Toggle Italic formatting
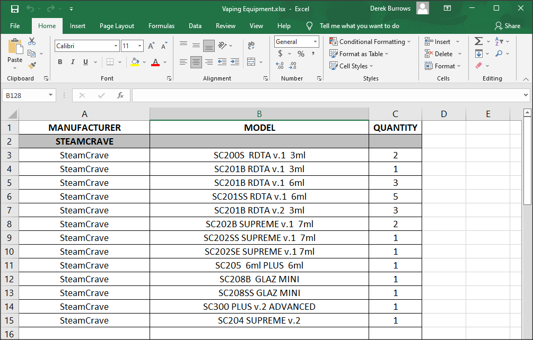The image size is (533, 340). click(x=73, y=62)
